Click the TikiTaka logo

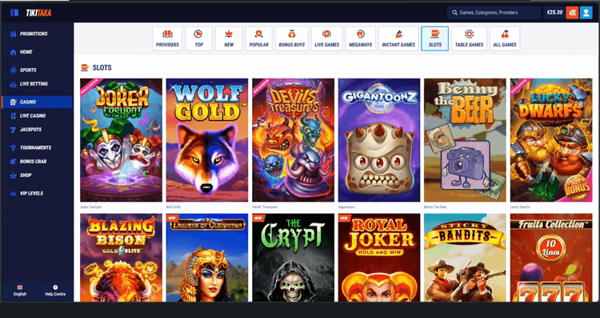(x=38, y=13)
